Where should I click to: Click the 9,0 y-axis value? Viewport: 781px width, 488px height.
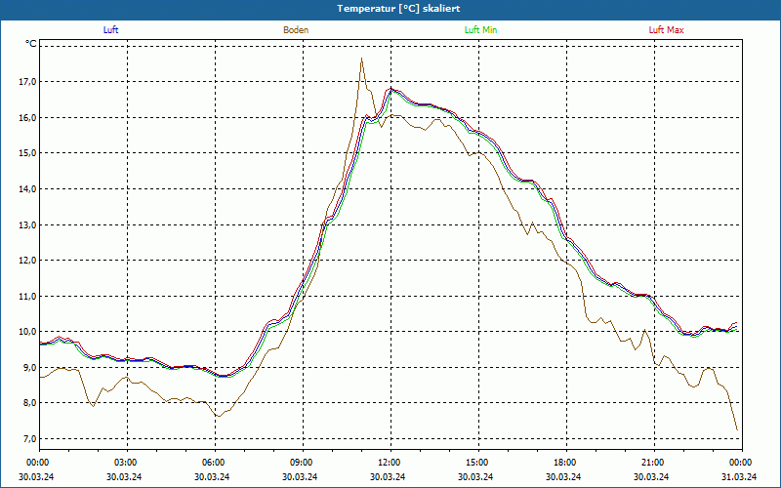point(29,368)
